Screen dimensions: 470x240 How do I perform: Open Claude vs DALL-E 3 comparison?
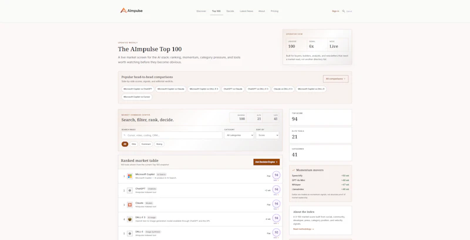[283, 89]
